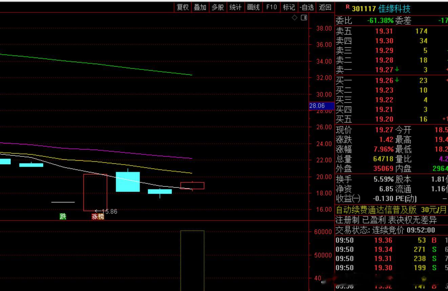Click the yellow dotted volume bar
The image size is (448, 291).
[192, 260]
